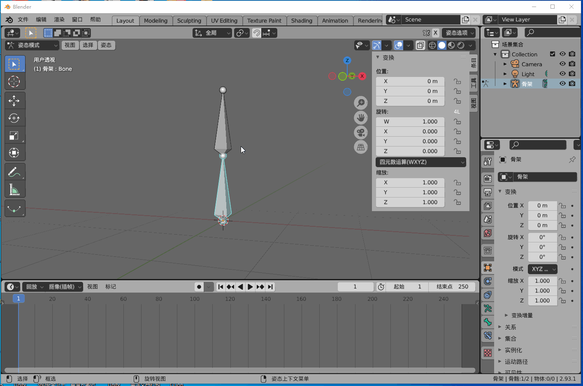
Task: Click frame 100 on the timeline
Action: tap(195, 299)
